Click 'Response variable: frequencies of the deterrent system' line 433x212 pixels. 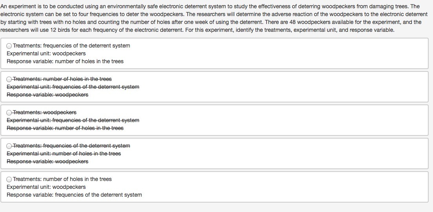(x=74, y=195)
